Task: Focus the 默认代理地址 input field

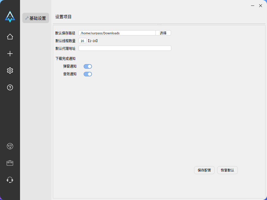Action: 125,48
